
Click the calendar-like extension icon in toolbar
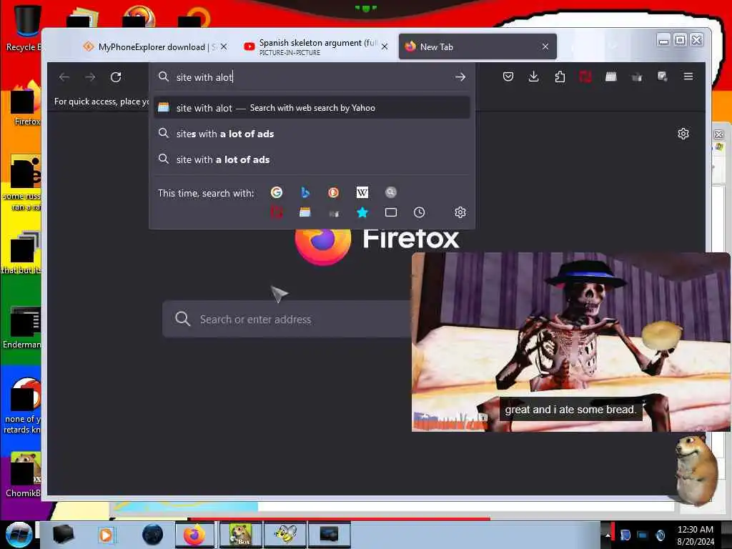(x=610, y=76)
